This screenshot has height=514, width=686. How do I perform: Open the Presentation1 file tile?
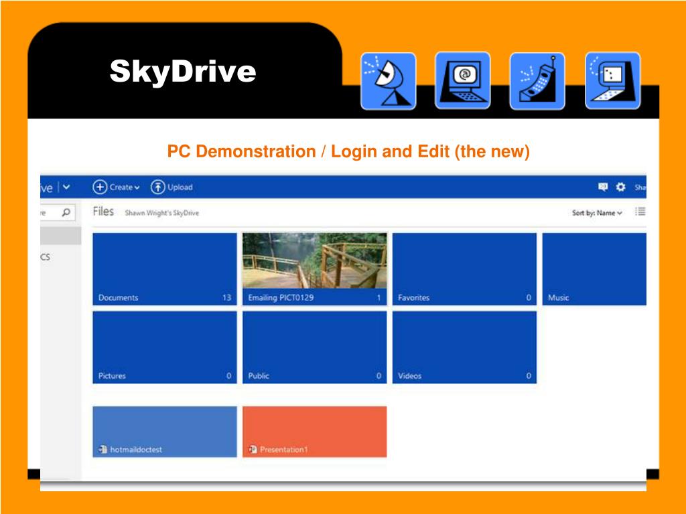point(315,432)
